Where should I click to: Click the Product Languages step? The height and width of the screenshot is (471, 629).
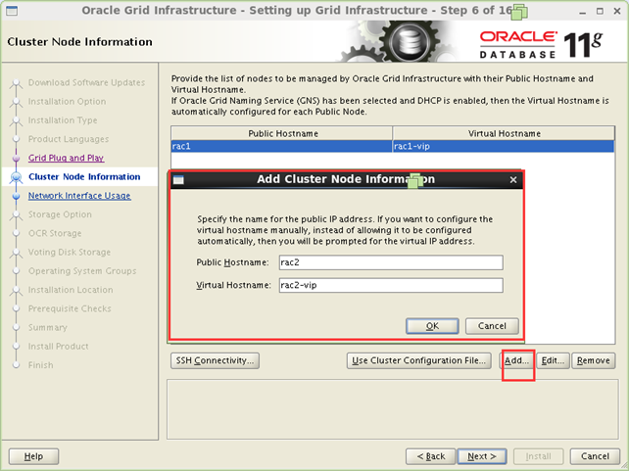(x=69, y=139)
